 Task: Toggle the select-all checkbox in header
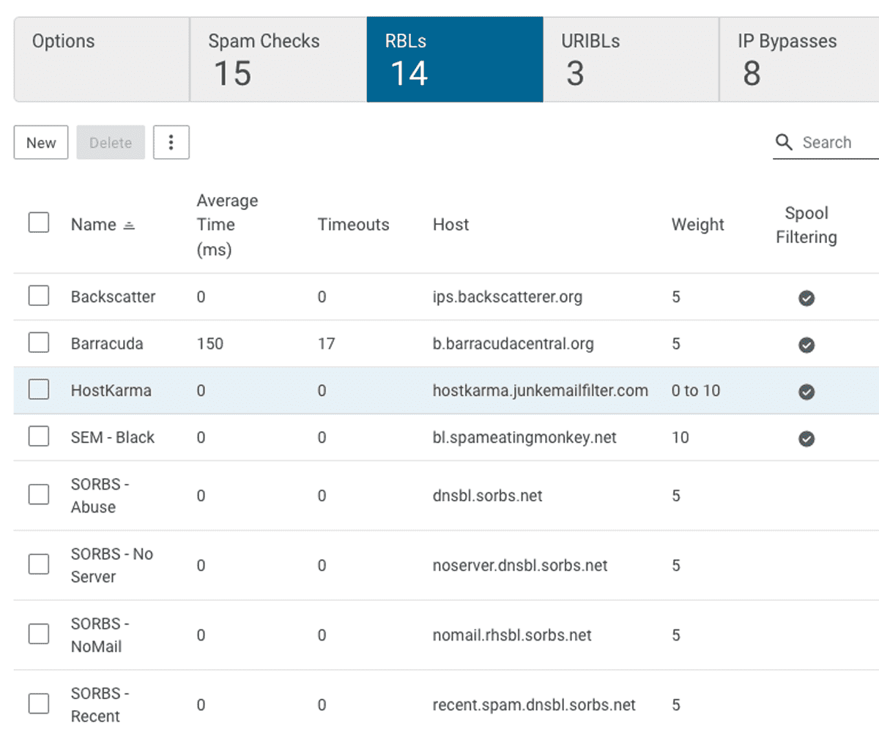[x=39, y=223]
